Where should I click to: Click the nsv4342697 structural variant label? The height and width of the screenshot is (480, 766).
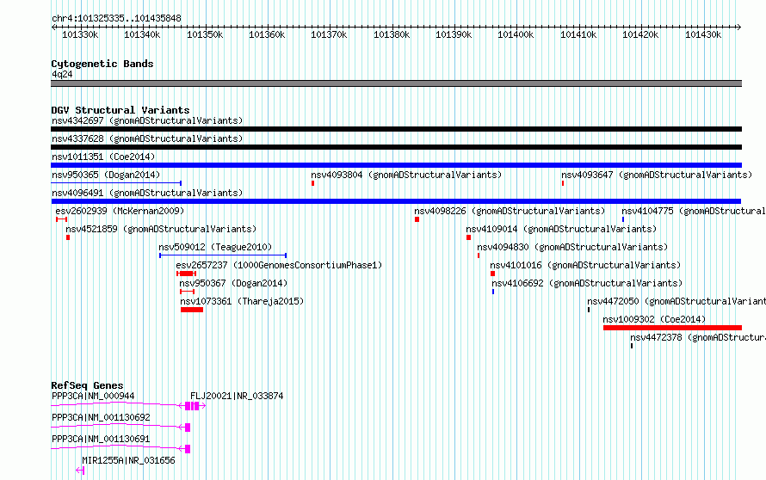coord(147,120)
